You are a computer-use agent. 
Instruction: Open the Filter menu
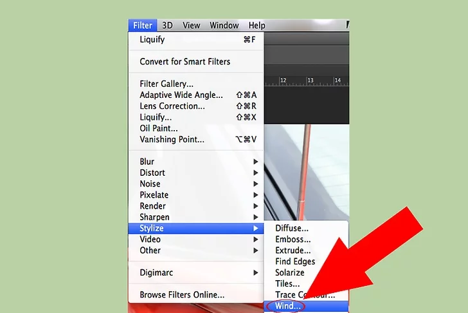pos(143,25)
